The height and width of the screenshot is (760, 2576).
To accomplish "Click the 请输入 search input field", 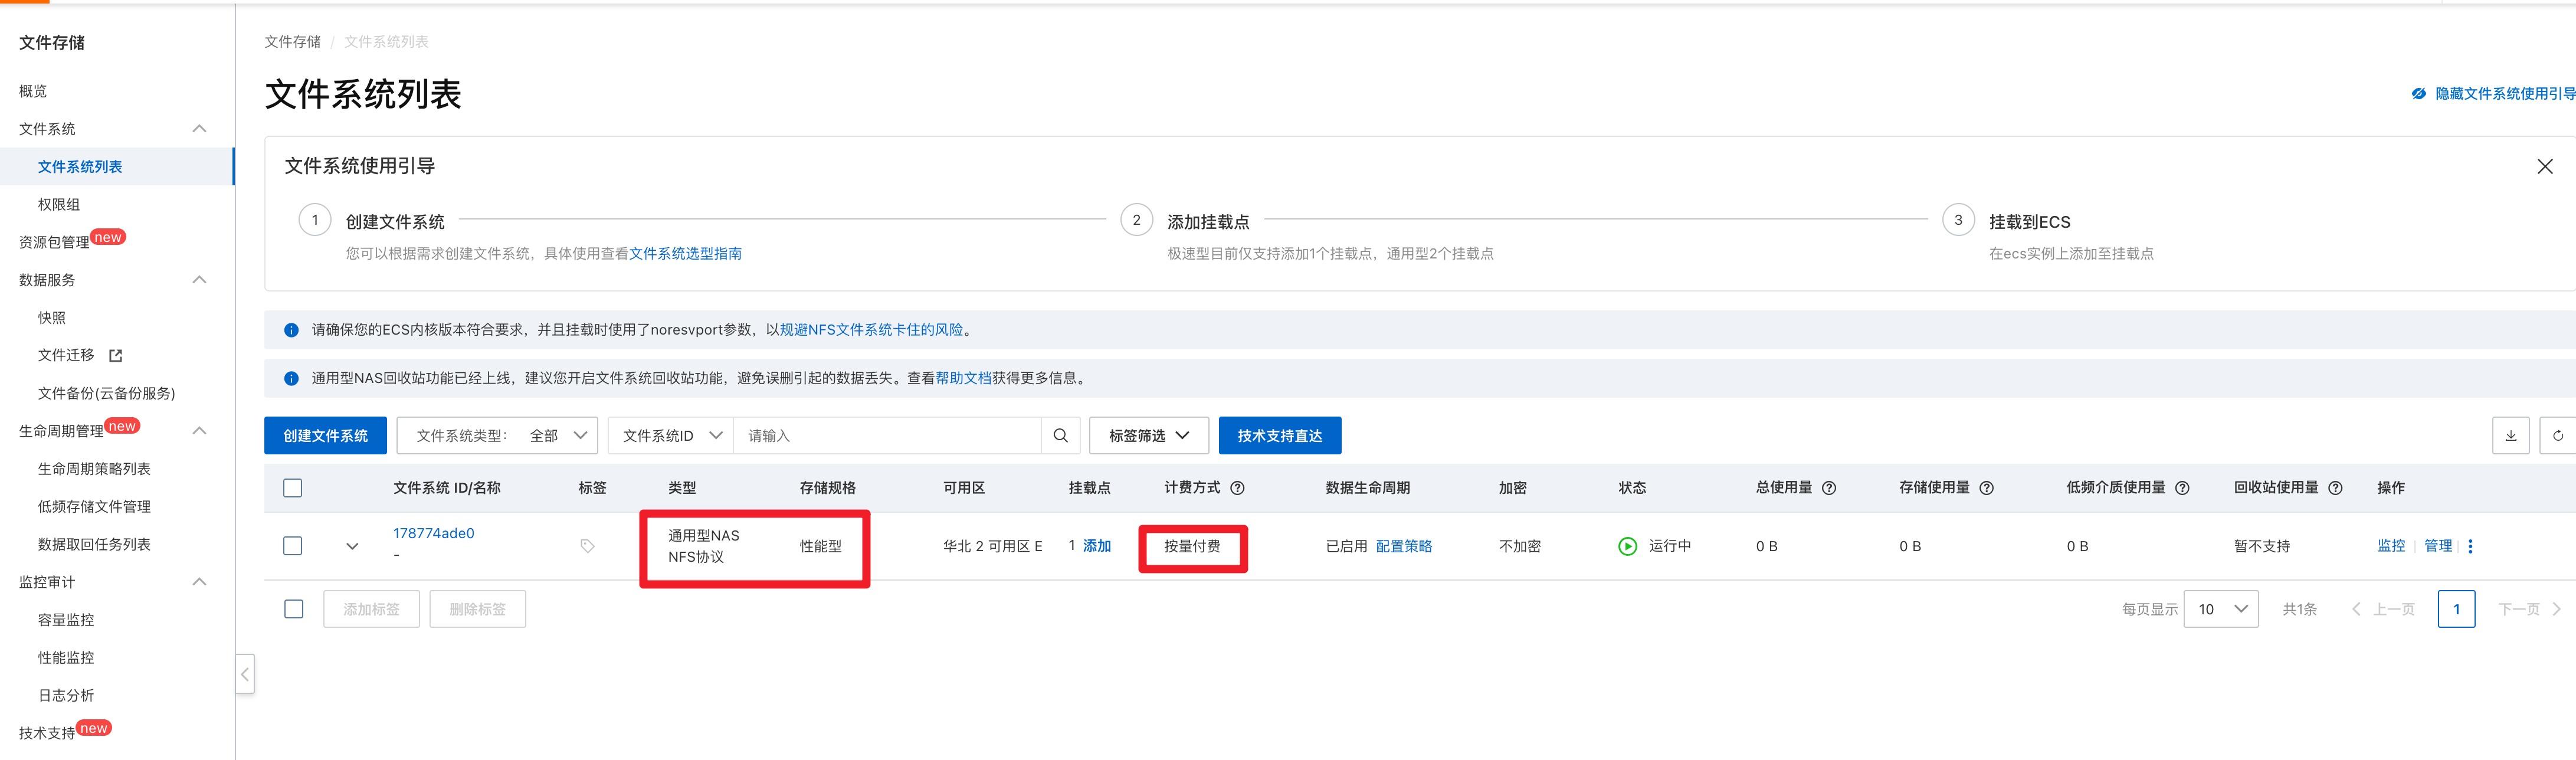I will click(888, 436).
